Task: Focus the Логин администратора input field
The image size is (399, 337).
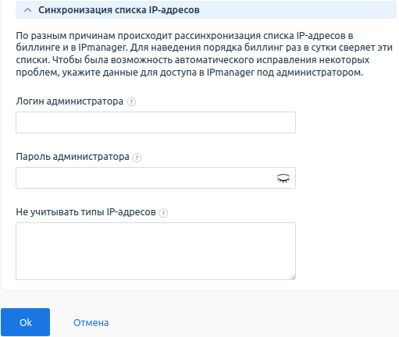Action: pos(155,122)
